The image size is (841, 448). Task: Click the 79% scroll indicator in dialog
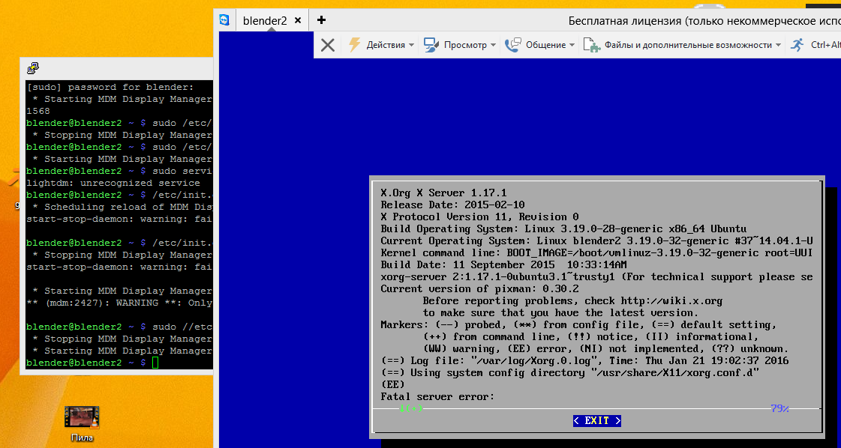tap(779, 408)
